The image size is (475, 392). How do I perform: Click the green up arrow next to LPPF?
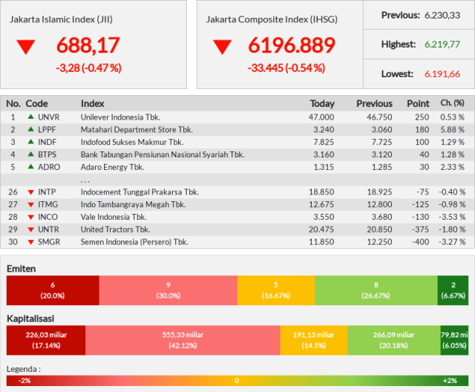(31, 129)
